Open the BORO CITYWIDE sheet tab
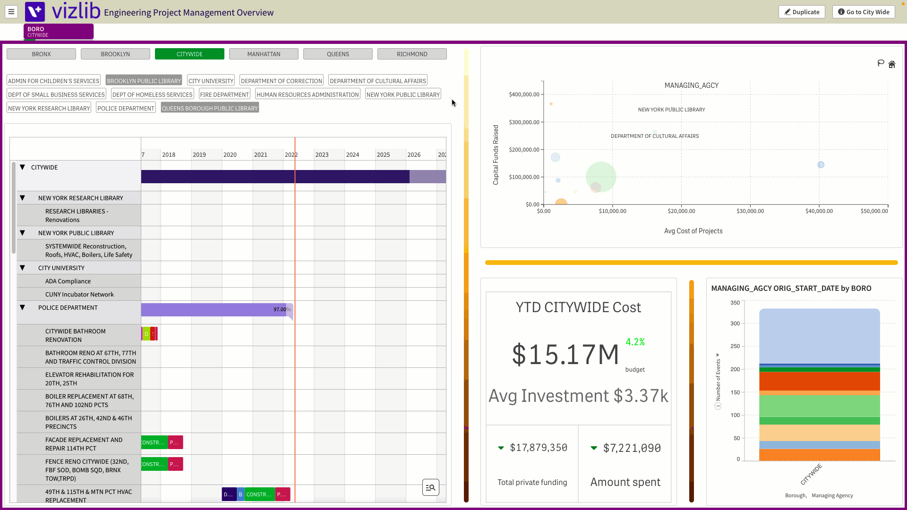This screenshot has width=907, height=510. click(58, 31)
